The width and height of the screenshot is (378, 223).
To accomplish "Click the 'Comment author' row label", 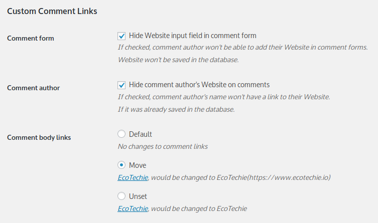I will pos(34,88).
